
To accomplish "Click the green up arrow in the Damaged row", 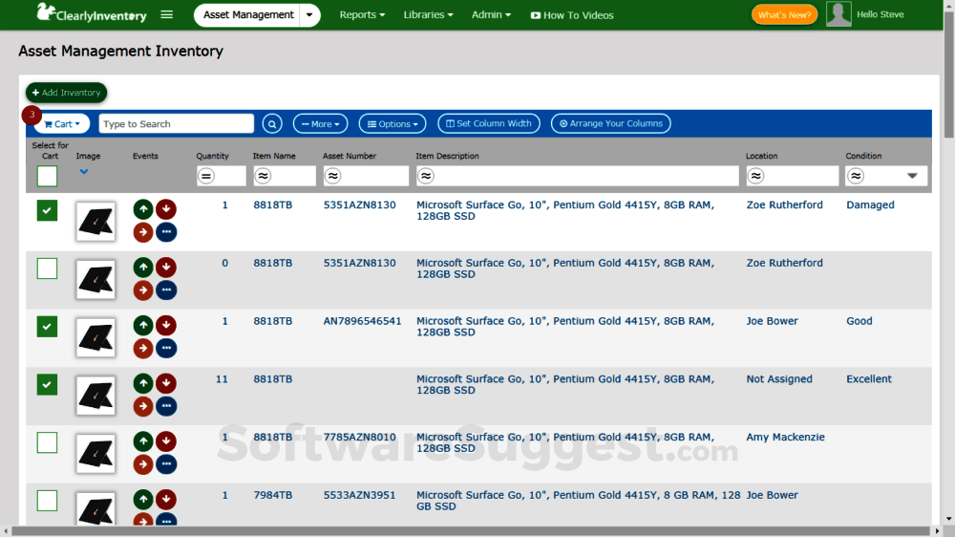I will 143,209.
